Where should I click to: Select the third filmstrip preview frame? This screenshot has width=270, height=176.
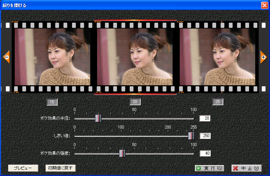tap(217, 57)
